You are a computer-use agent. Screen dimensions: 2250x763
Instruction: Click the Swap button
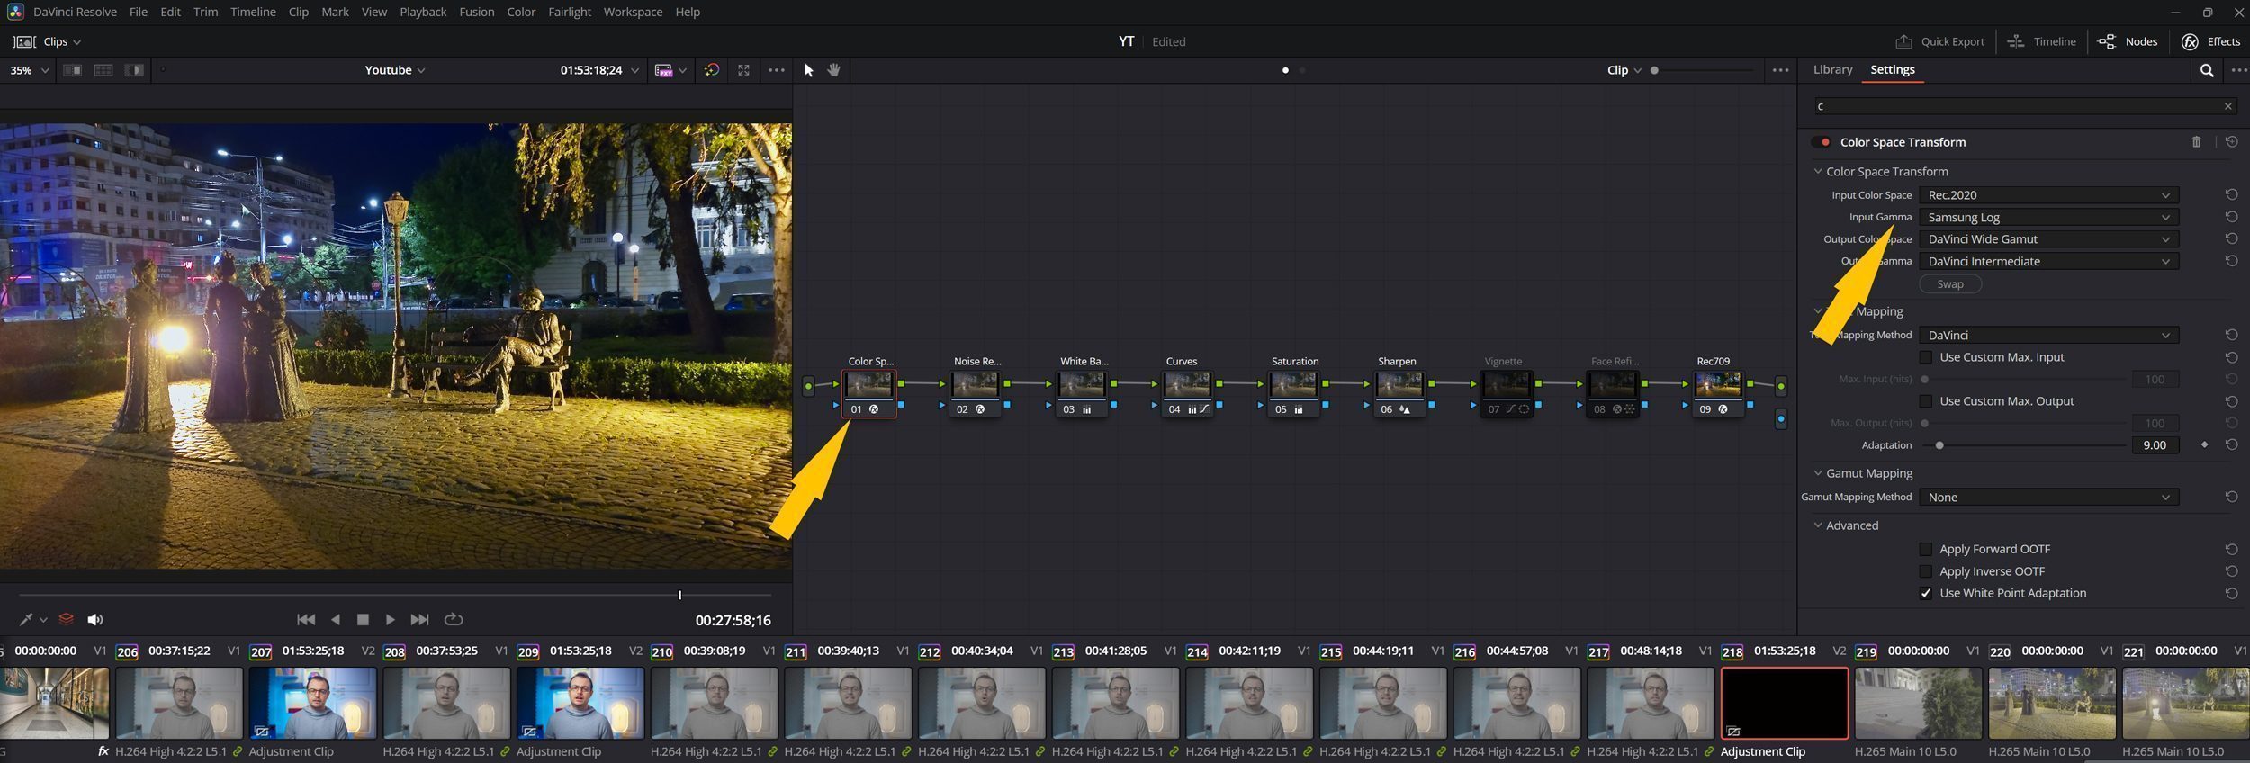coord(1950,283)
